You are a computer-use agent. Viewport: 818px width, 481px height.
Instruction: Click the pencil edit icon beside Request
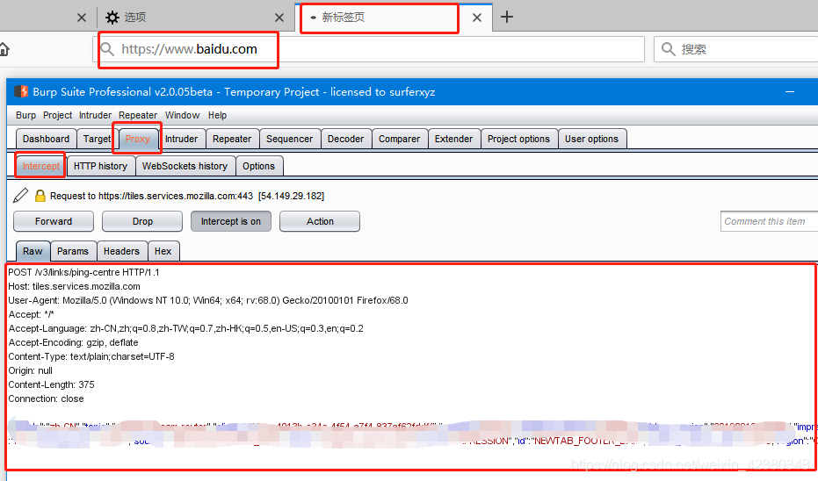pos(20,196)
